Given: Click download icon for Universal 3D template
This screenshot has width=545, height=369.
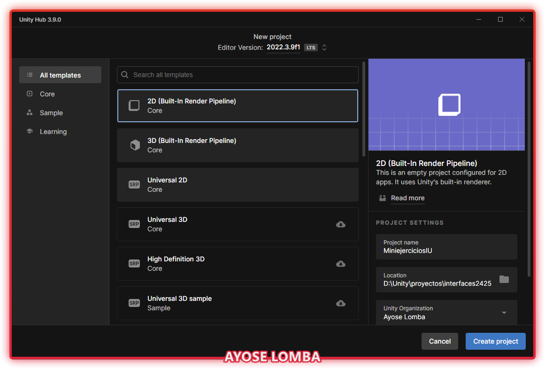Looking at the screenshot, I should tap(341, 225).
